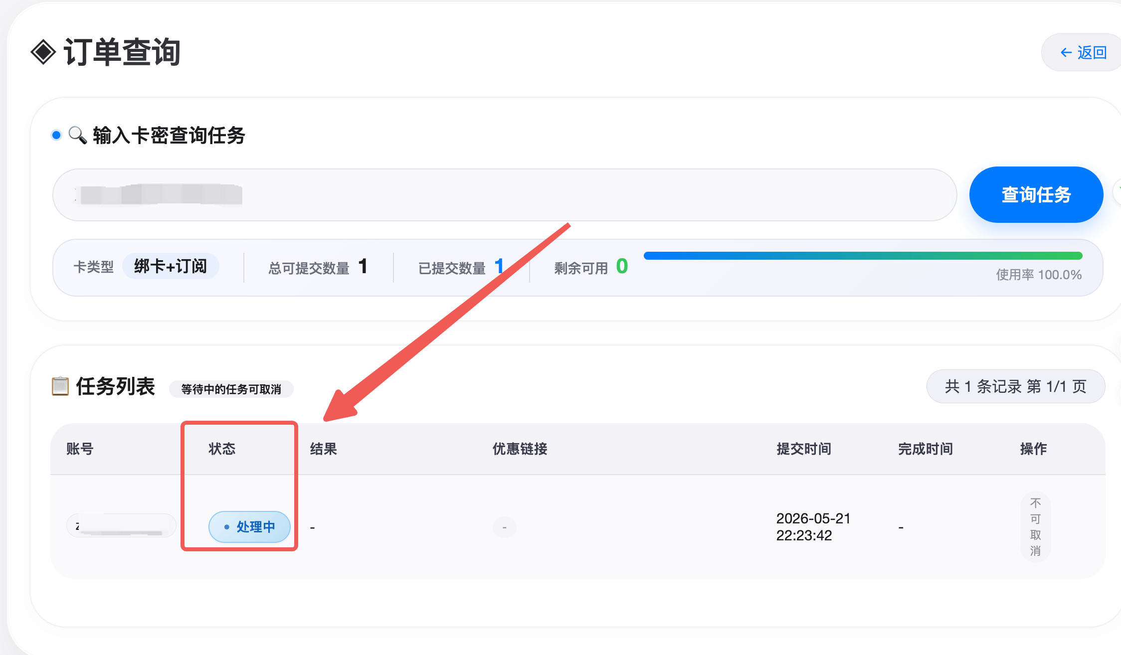Select the 绑卡+订阅 card type badge
This screenshot has width=1121, height=655.
[171, 266]
